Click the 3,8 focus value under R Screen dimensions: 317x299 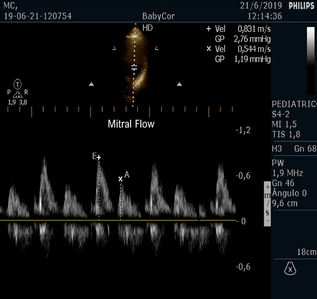click(23, 102)
